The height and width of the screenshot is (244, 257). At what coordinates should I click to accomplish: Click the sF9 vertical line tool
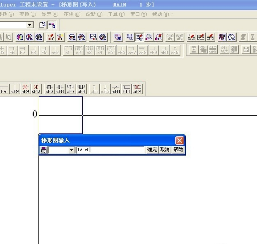(15, 89)
